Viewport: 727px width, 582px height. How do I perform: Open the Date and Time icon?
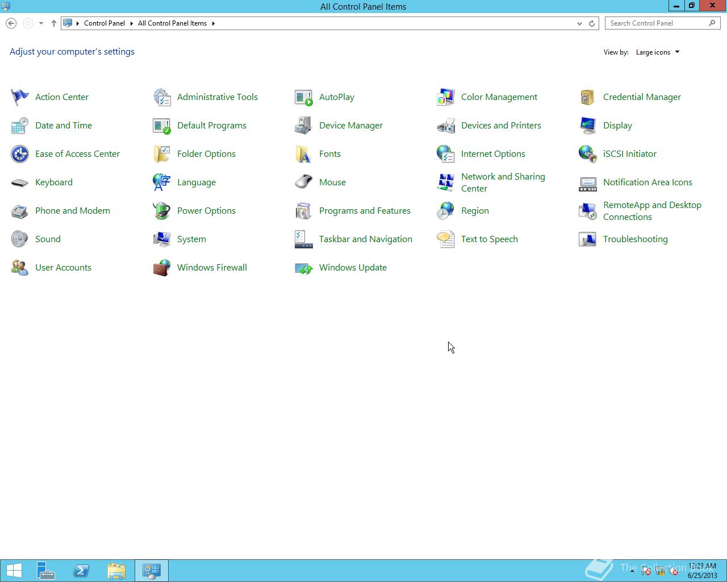pyautogui.click(x=20, y=126)
